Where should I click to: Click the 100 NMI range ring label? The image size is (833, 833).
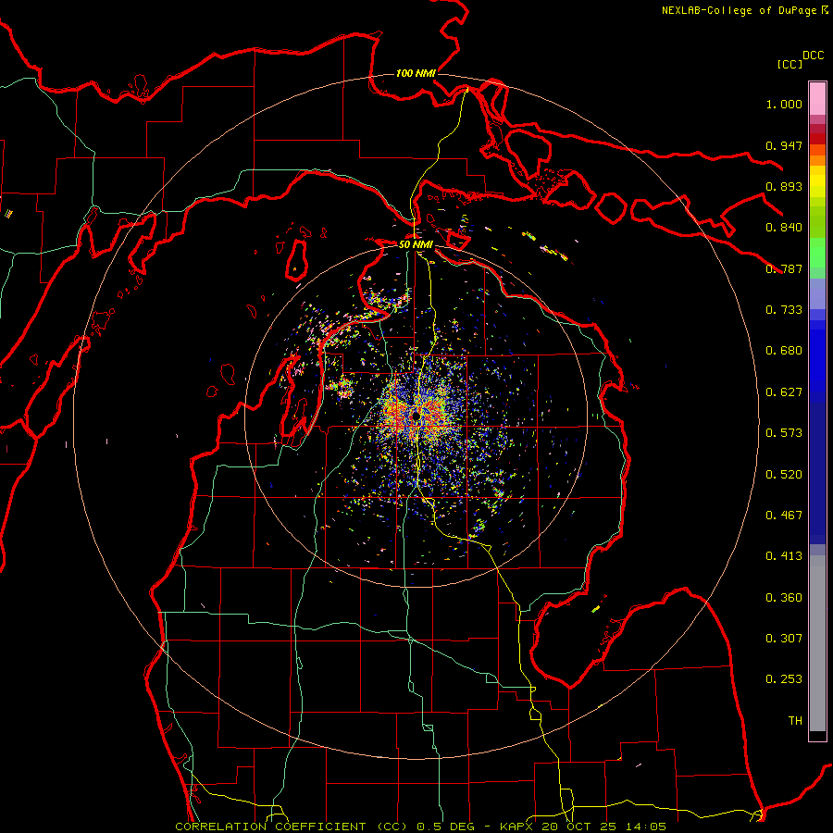point(416,73)
